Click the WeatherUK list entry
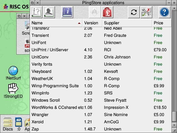177x133 pixels. coord(42,79)
